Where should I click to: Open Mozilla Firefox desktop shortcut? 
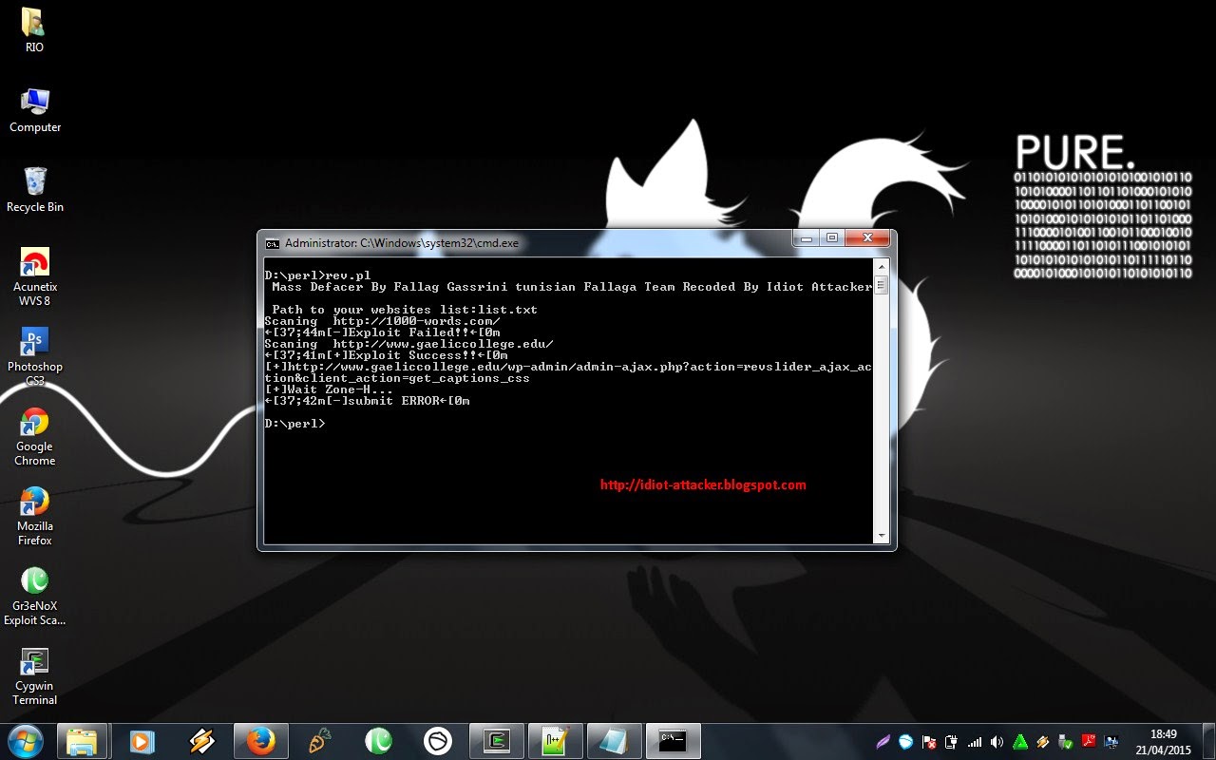click(x=35, y=516)
